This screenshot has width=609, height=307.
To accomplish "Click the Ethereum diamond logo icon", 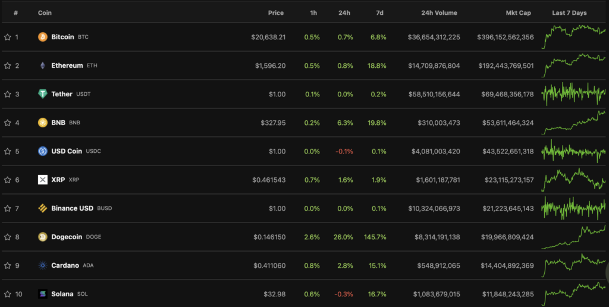I will [x=43, y=65].
